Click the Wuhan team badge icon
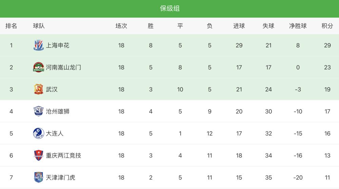Viewport: 339px width, 189px height. pos(39,89)
